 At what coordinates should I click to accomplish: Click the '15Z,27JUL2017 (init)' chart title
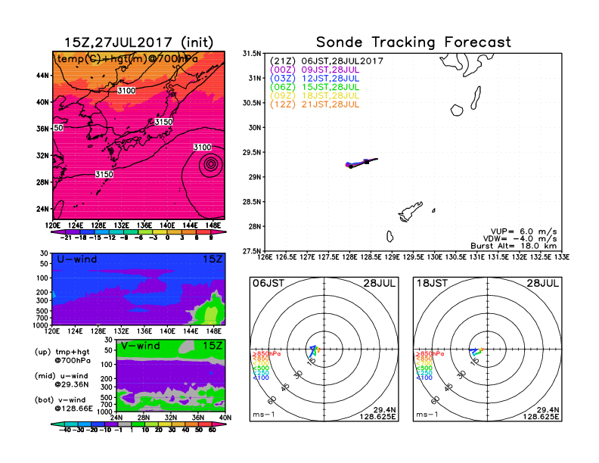point(138,42)
